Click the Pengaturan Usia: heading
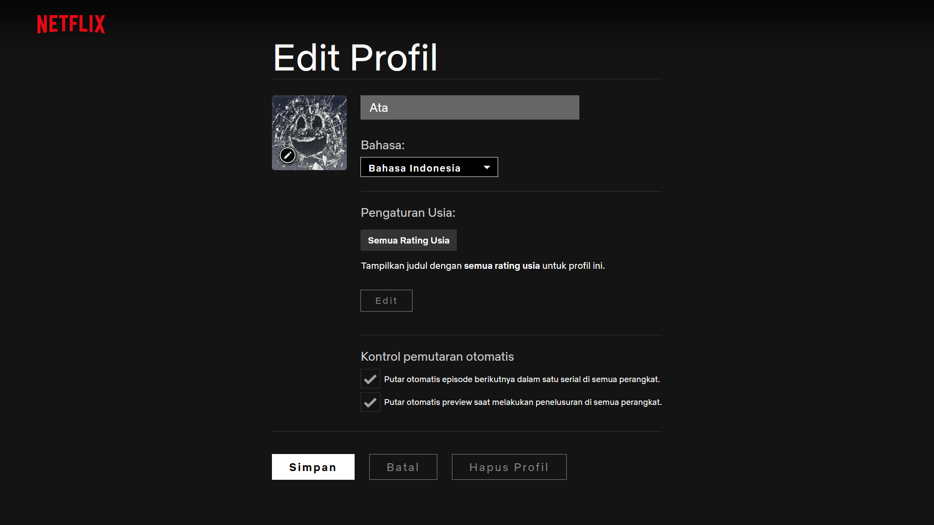Image resolution: width=934 pixels, height=525 pixels. [x=408, y=212]
